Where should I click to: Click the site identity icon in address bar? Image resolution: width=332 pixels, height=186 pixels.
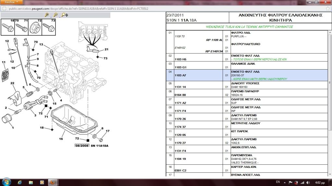pyautogui.click(x=4, y=9)
